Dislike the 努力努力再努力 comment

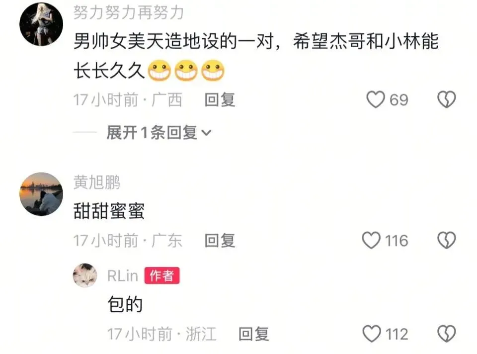(447, 99)
